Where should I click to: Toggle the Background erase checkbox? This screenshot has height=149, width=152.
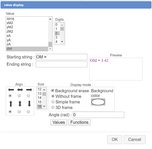click(x=53, y=91)
